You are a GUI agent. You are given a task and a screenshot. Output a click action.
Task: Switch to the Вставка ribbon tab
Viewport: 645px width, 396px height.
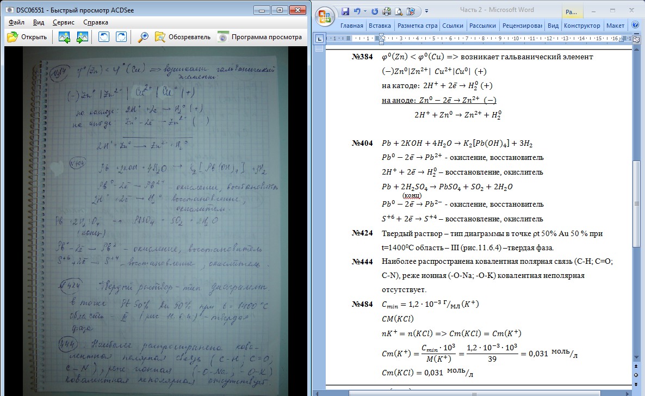[380, 26]
